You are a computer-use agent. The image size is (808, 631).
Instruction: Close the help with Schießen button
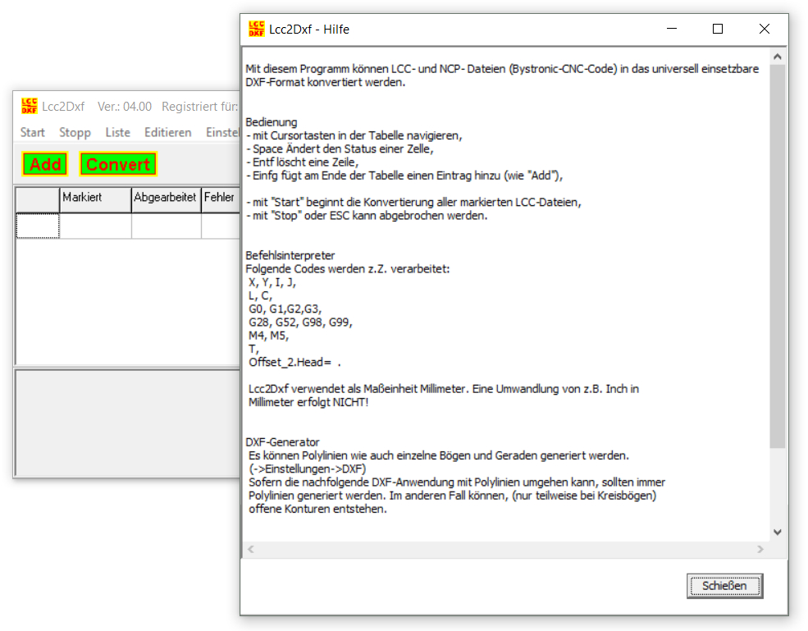(x=724, y=586)
